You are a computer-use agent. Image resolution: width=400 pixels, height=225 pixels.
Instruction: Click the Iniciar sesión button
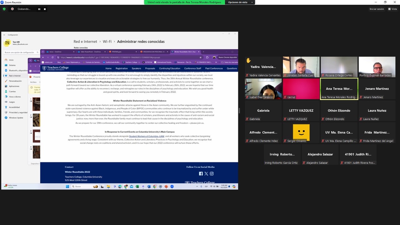click(377, 9)
